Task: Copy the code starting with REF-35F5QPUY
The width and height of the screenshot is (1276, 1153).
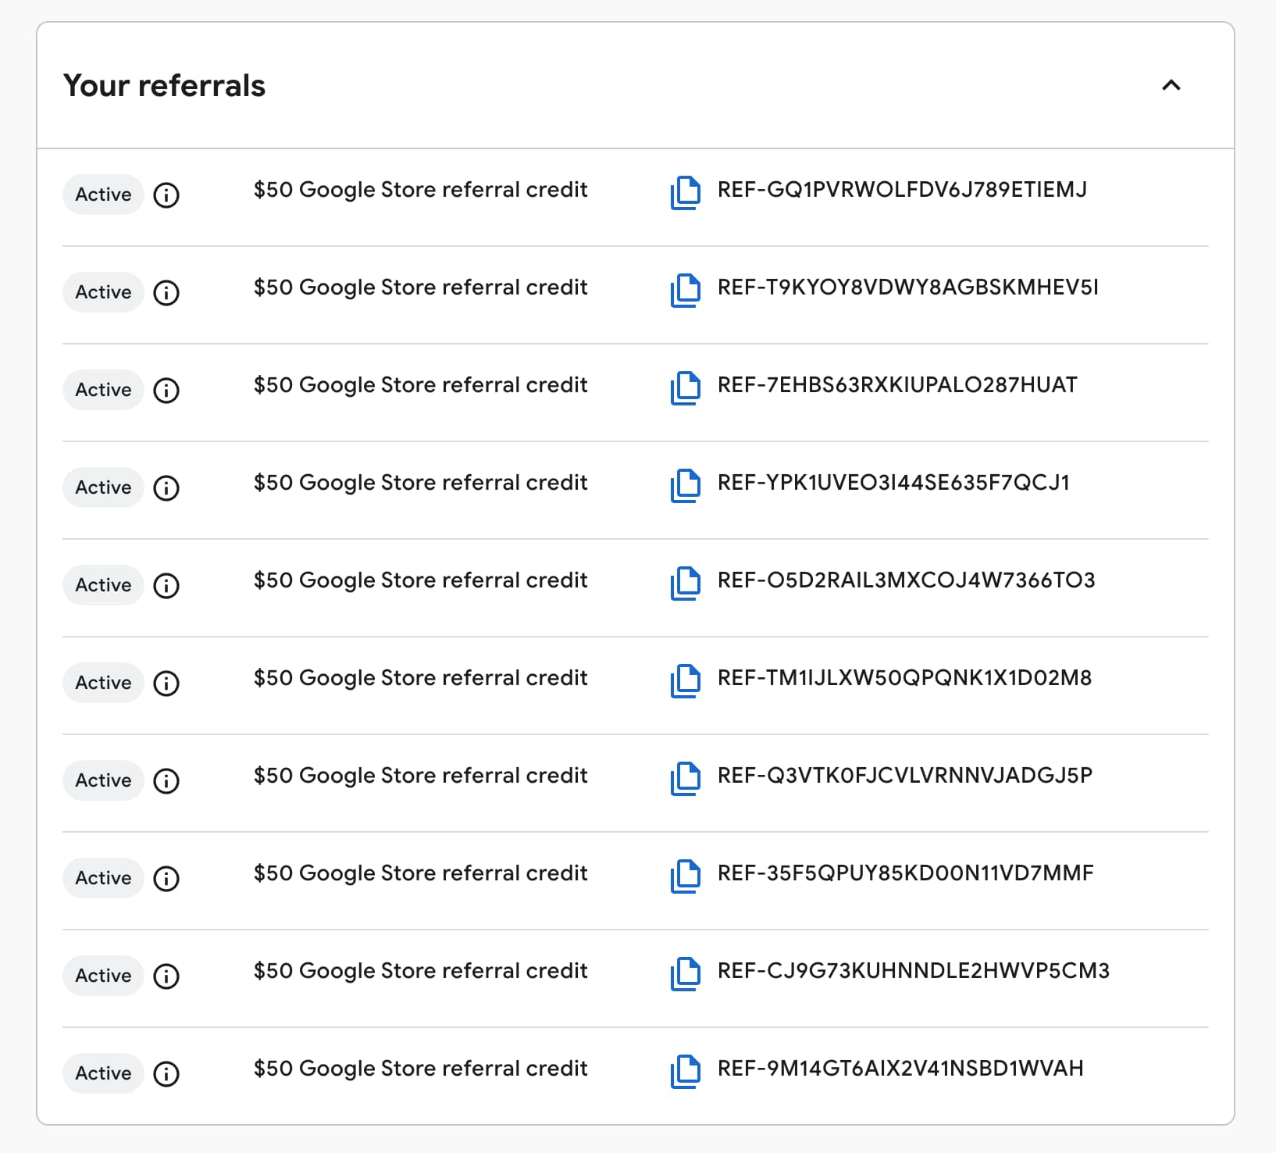Action: pos(685,876)
